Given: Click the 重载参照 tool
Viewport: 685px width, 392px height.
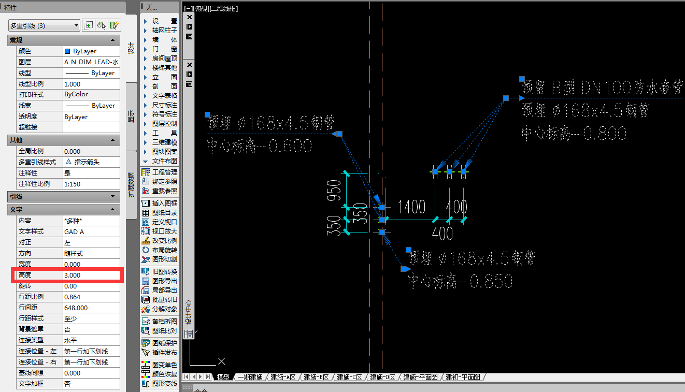Looking at the screenshot, I should click(160, 191).
